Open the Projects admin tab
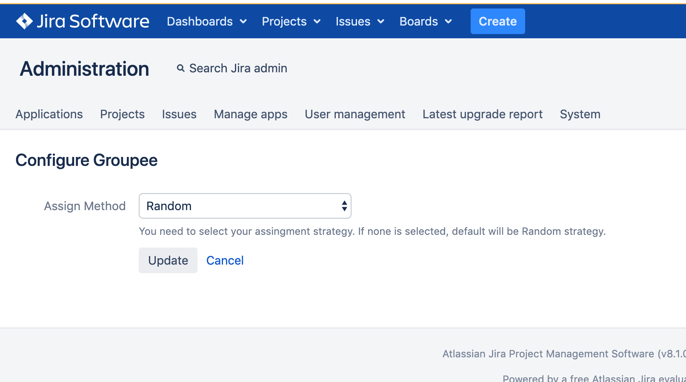 pyautogui.click(x=123, y=114)
